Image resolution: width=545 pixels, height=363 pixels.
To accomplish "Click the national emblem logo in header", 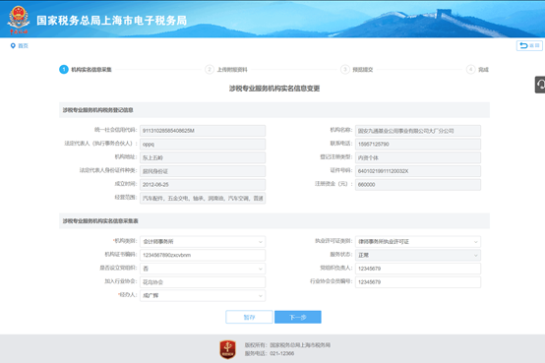I will tap(19, 20).
